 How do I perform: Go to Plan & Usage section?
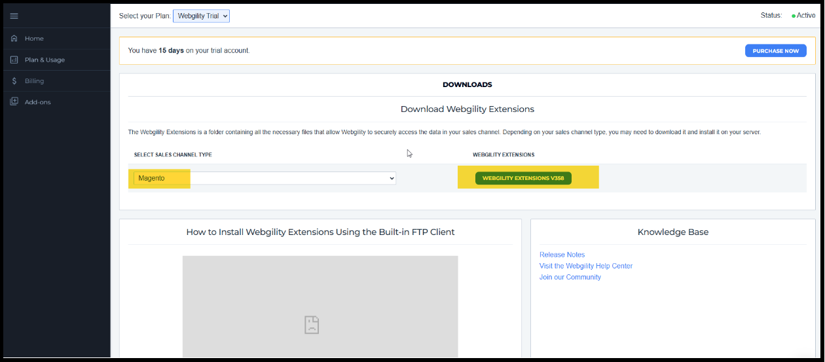point(45,60)
